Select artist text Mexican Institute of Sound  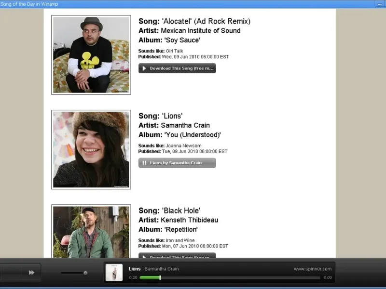(201, 31)
